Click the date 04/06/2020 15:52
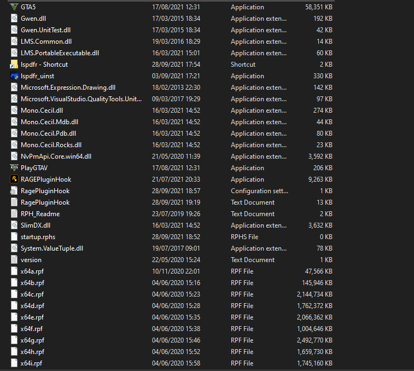 click(x=176, y=352)
